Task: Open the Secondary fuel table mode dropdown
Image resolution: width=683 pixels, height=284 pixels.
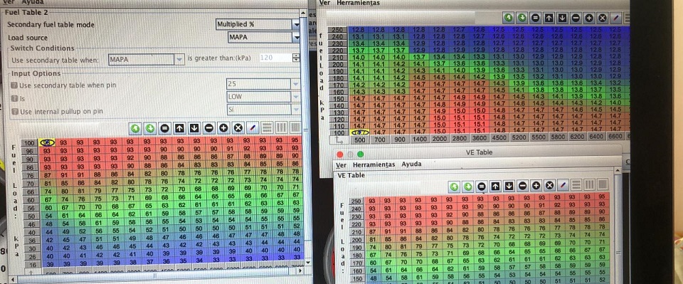Action: click(x=258, y=24)
